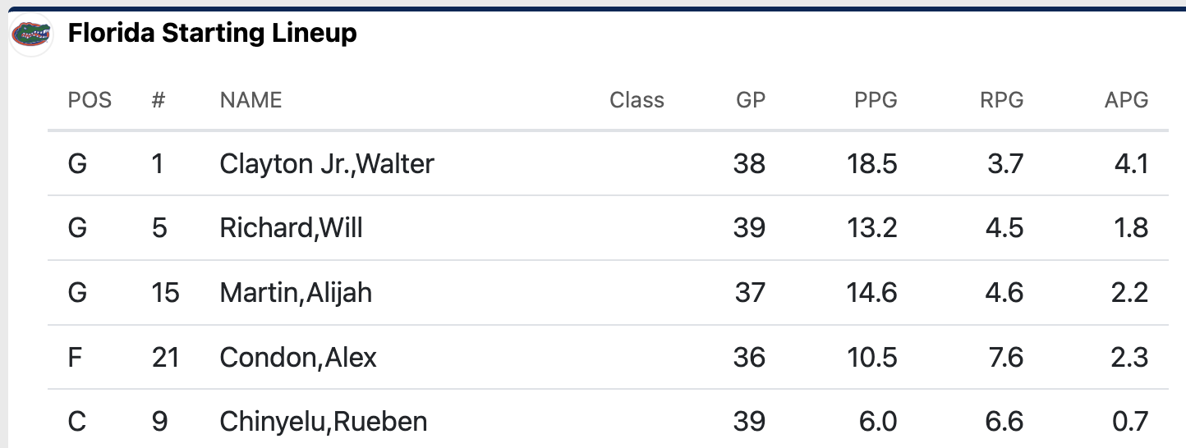The image size is (1186, 448).
Task: Sort by the NAME column header
Action: click(x=251, y=100)
